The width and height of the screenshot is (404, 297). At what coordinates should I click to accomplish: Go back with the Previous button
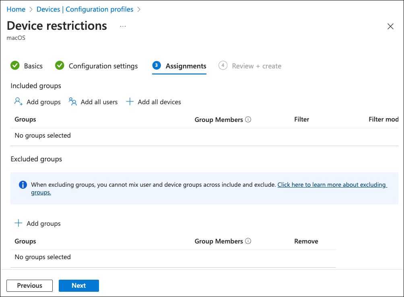pos(29,285)
